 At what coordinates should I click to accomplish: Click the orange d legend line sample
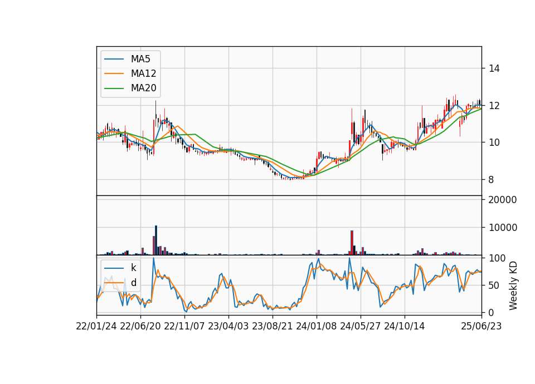coord(114,283)
